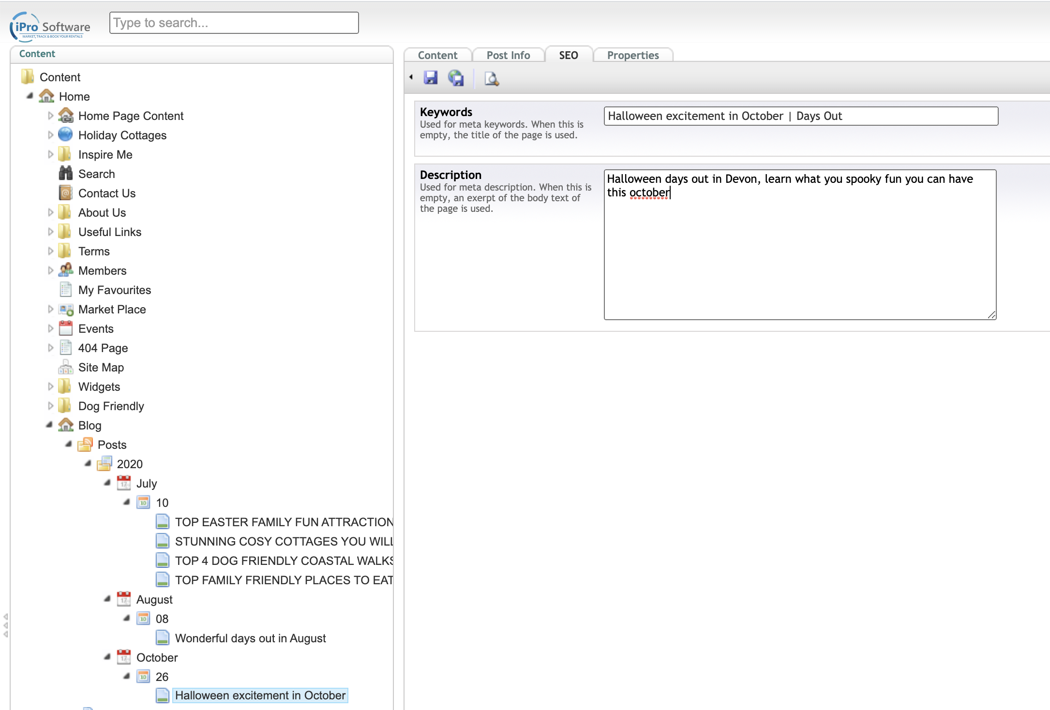Expand the Dog Friendly folder

(50, 406)
